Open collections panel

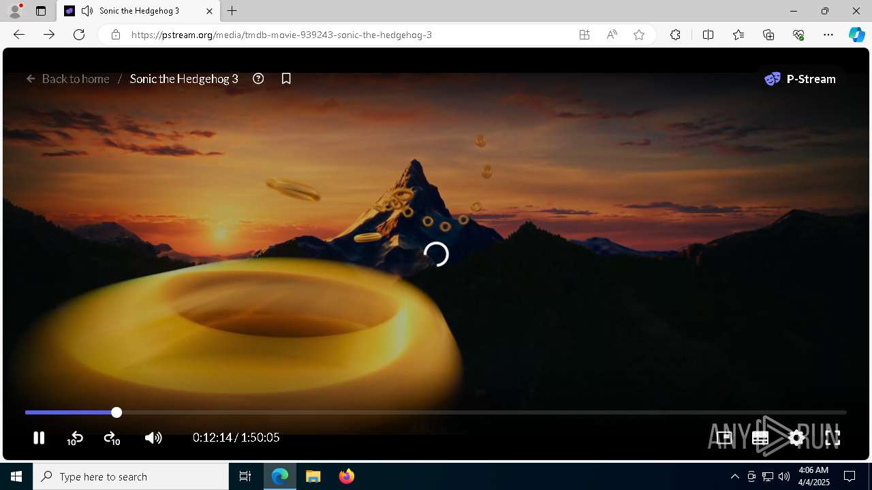click(768, 35)
